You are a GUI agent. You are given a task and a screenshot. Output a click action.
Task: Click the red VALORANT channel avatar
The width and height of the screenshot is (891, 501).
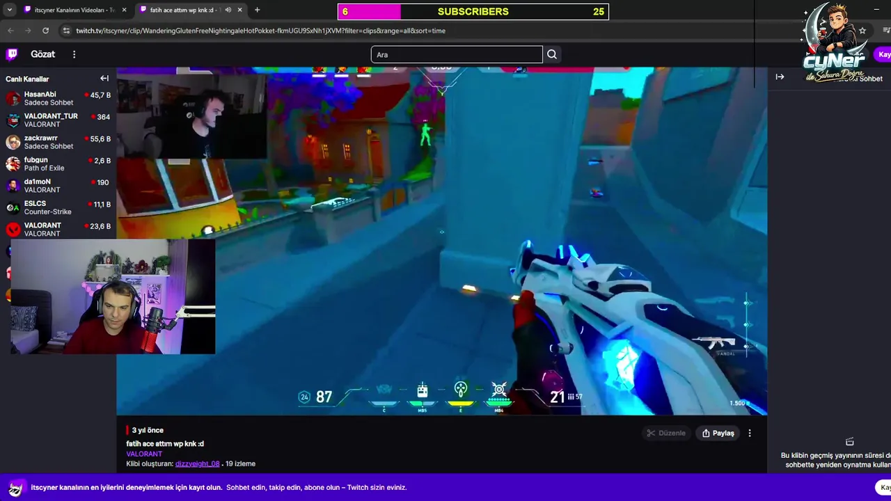coord(13,230)
